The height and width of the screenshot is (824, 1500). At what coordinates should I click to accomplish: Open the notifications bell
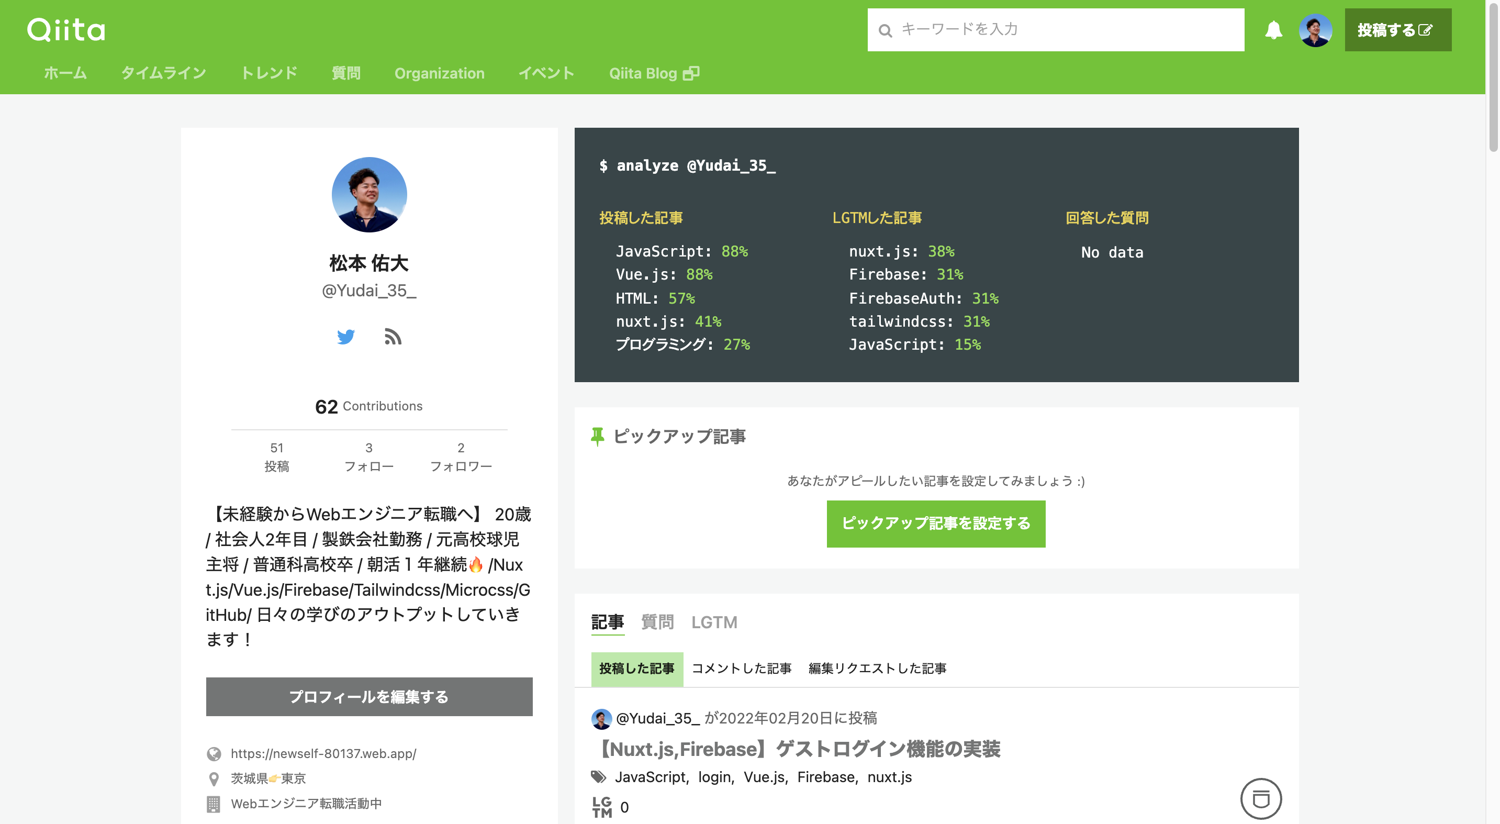[x=1273, y=30]
